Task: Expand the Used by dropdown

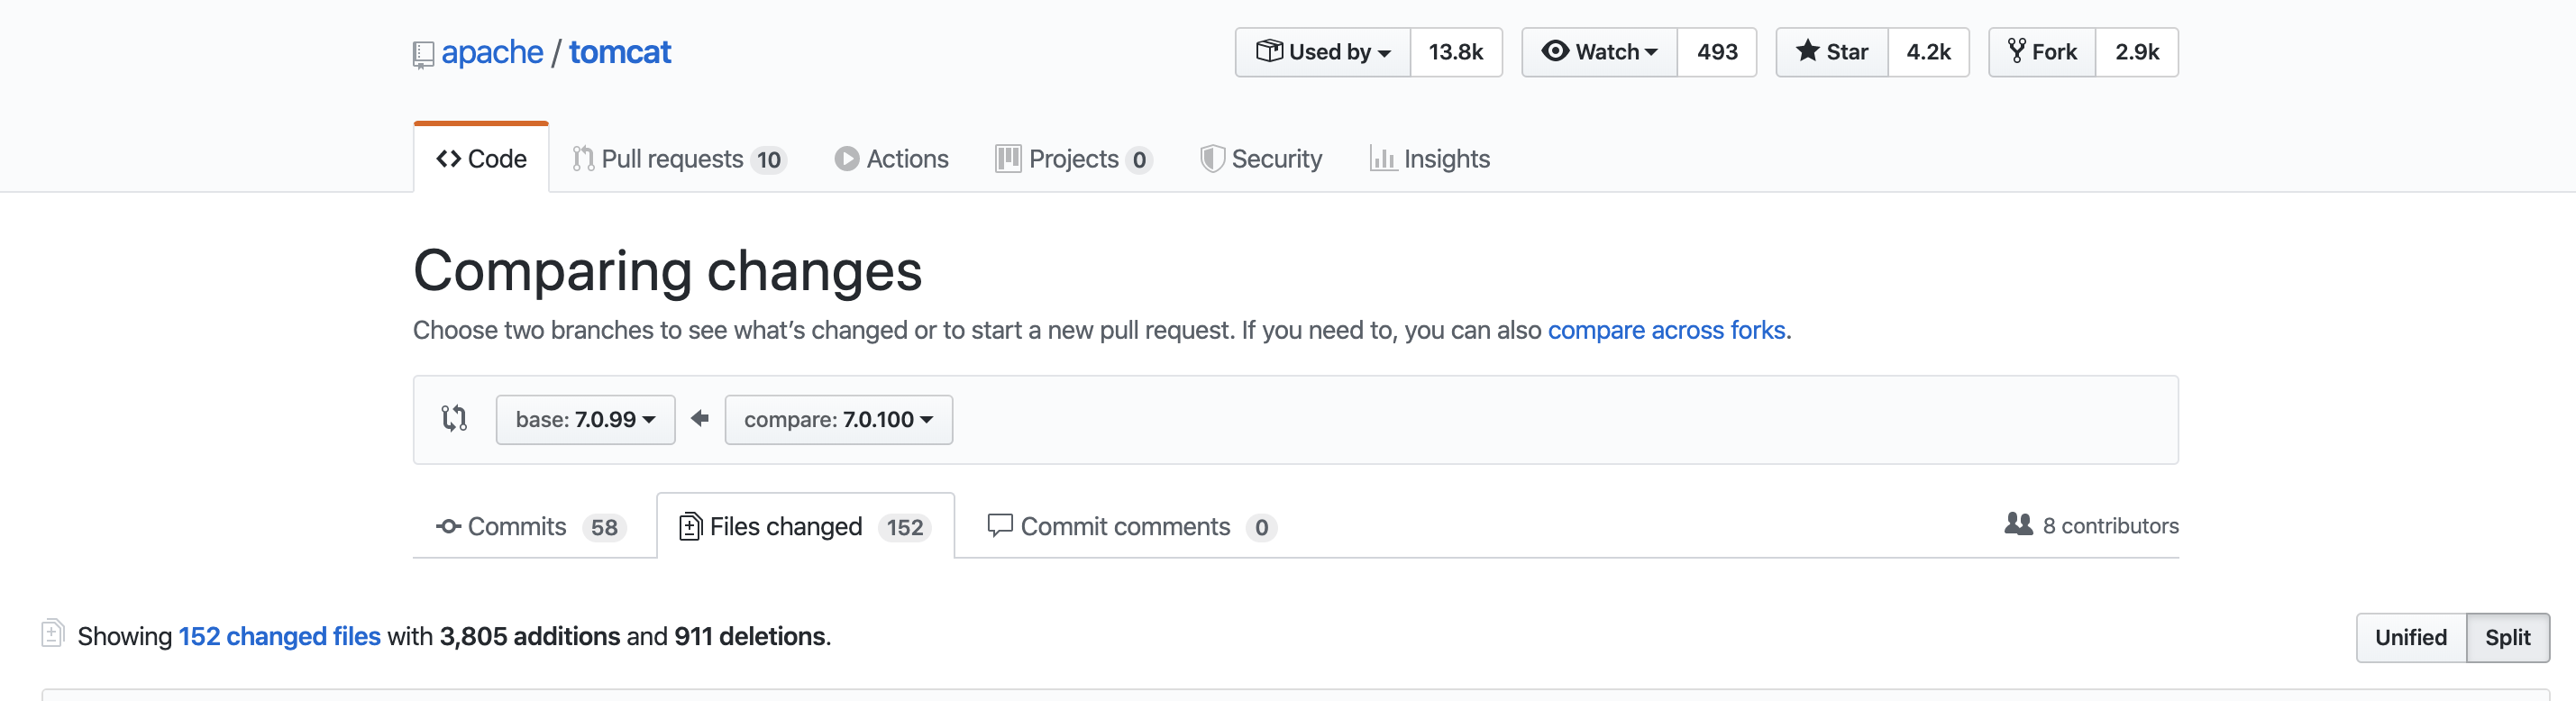Action: [1322, 52]
